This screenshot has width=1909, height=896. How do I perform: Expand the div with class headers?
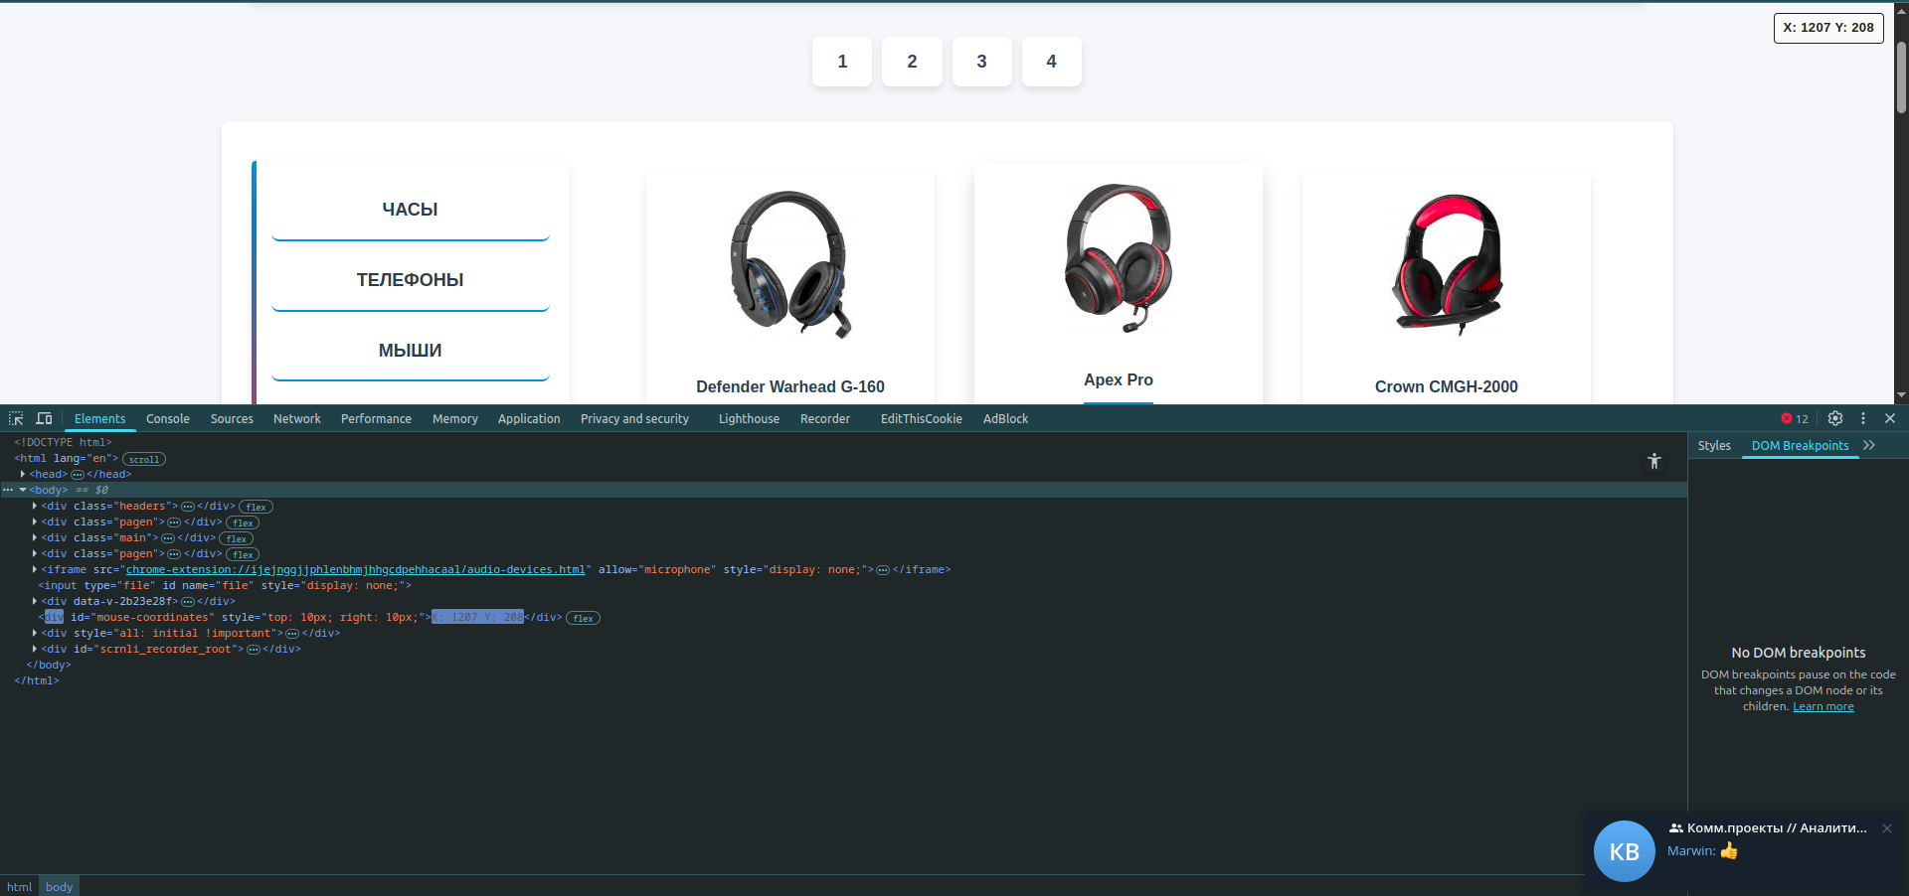pyautogui.click(x=35, y=506)
